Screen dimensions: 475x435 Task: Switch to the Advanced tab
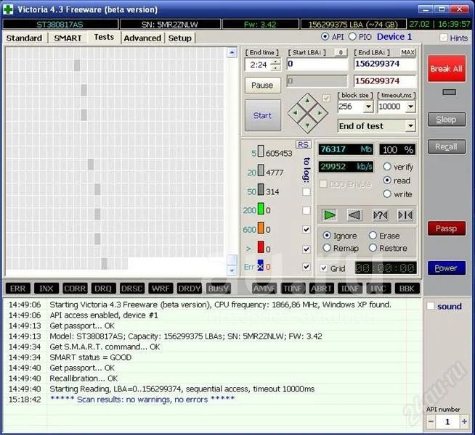pyautogui.click(x=142, y=38)
